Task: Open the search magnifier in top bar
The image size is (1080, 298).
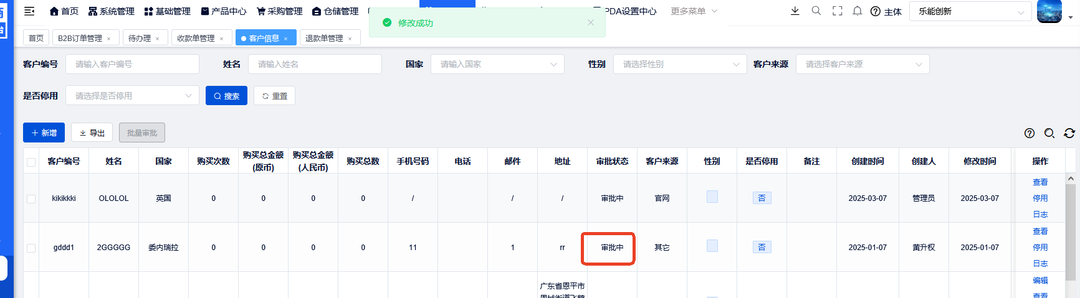Action: click(x=816, y=11)
